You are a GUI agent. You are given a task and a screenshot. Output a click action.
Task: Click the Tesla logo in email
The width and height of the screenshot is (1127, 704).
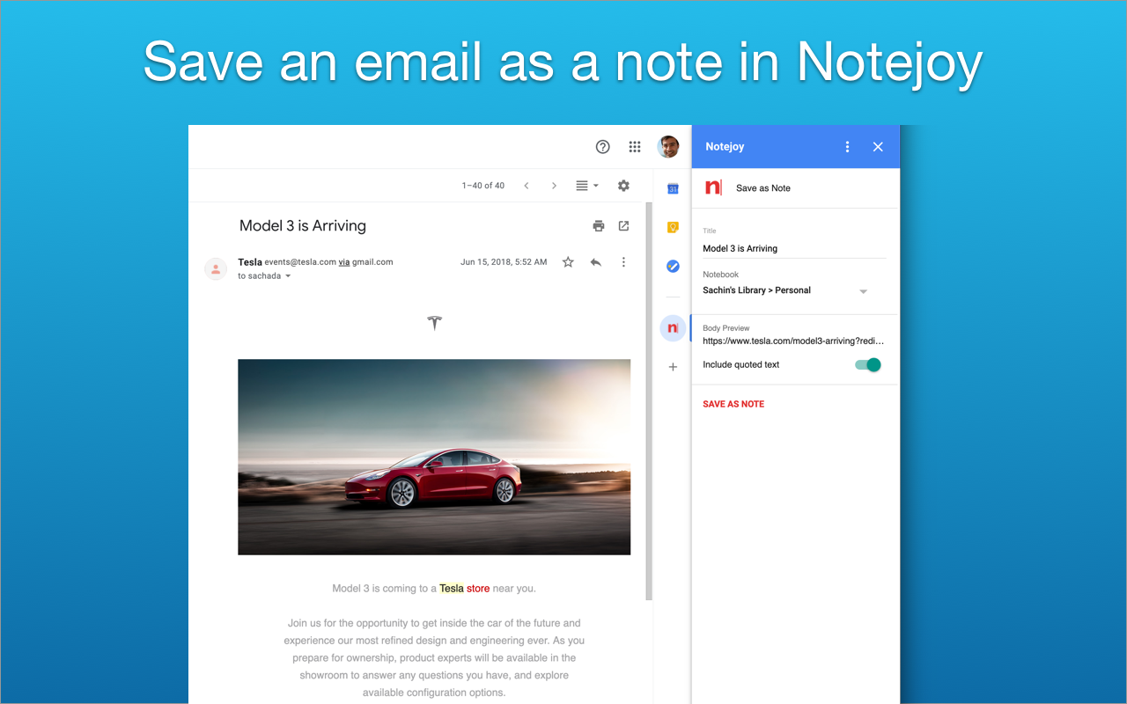434,323
